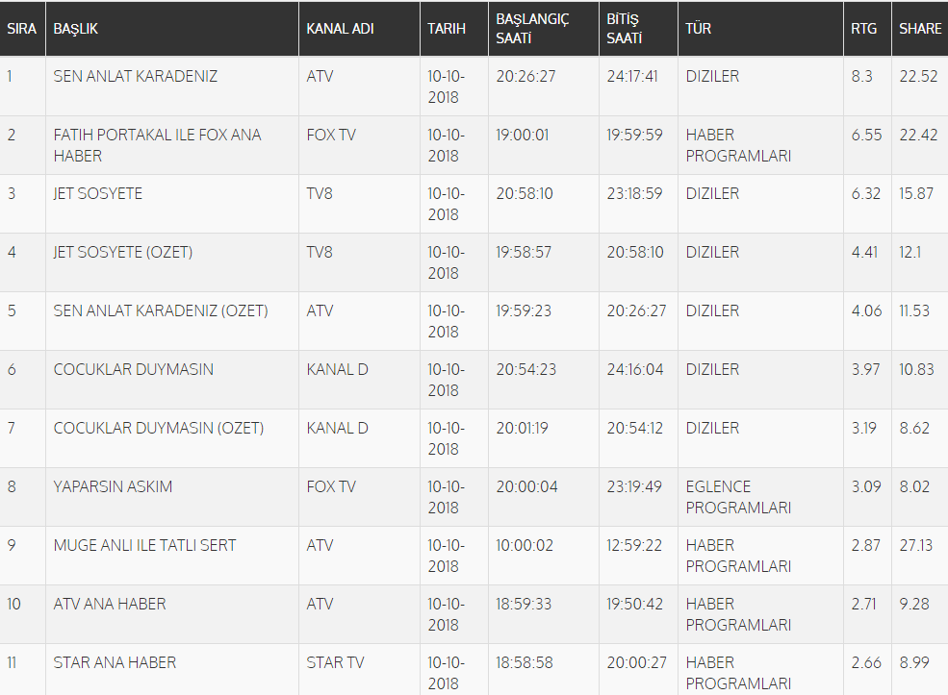Click ATV ANA HABER title cell
This screenshot has width=948, height=695.
pyautogui.click(x=110, y=604)
